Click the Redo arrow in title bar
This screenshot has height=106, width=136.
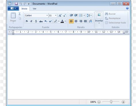click(25, 4)
